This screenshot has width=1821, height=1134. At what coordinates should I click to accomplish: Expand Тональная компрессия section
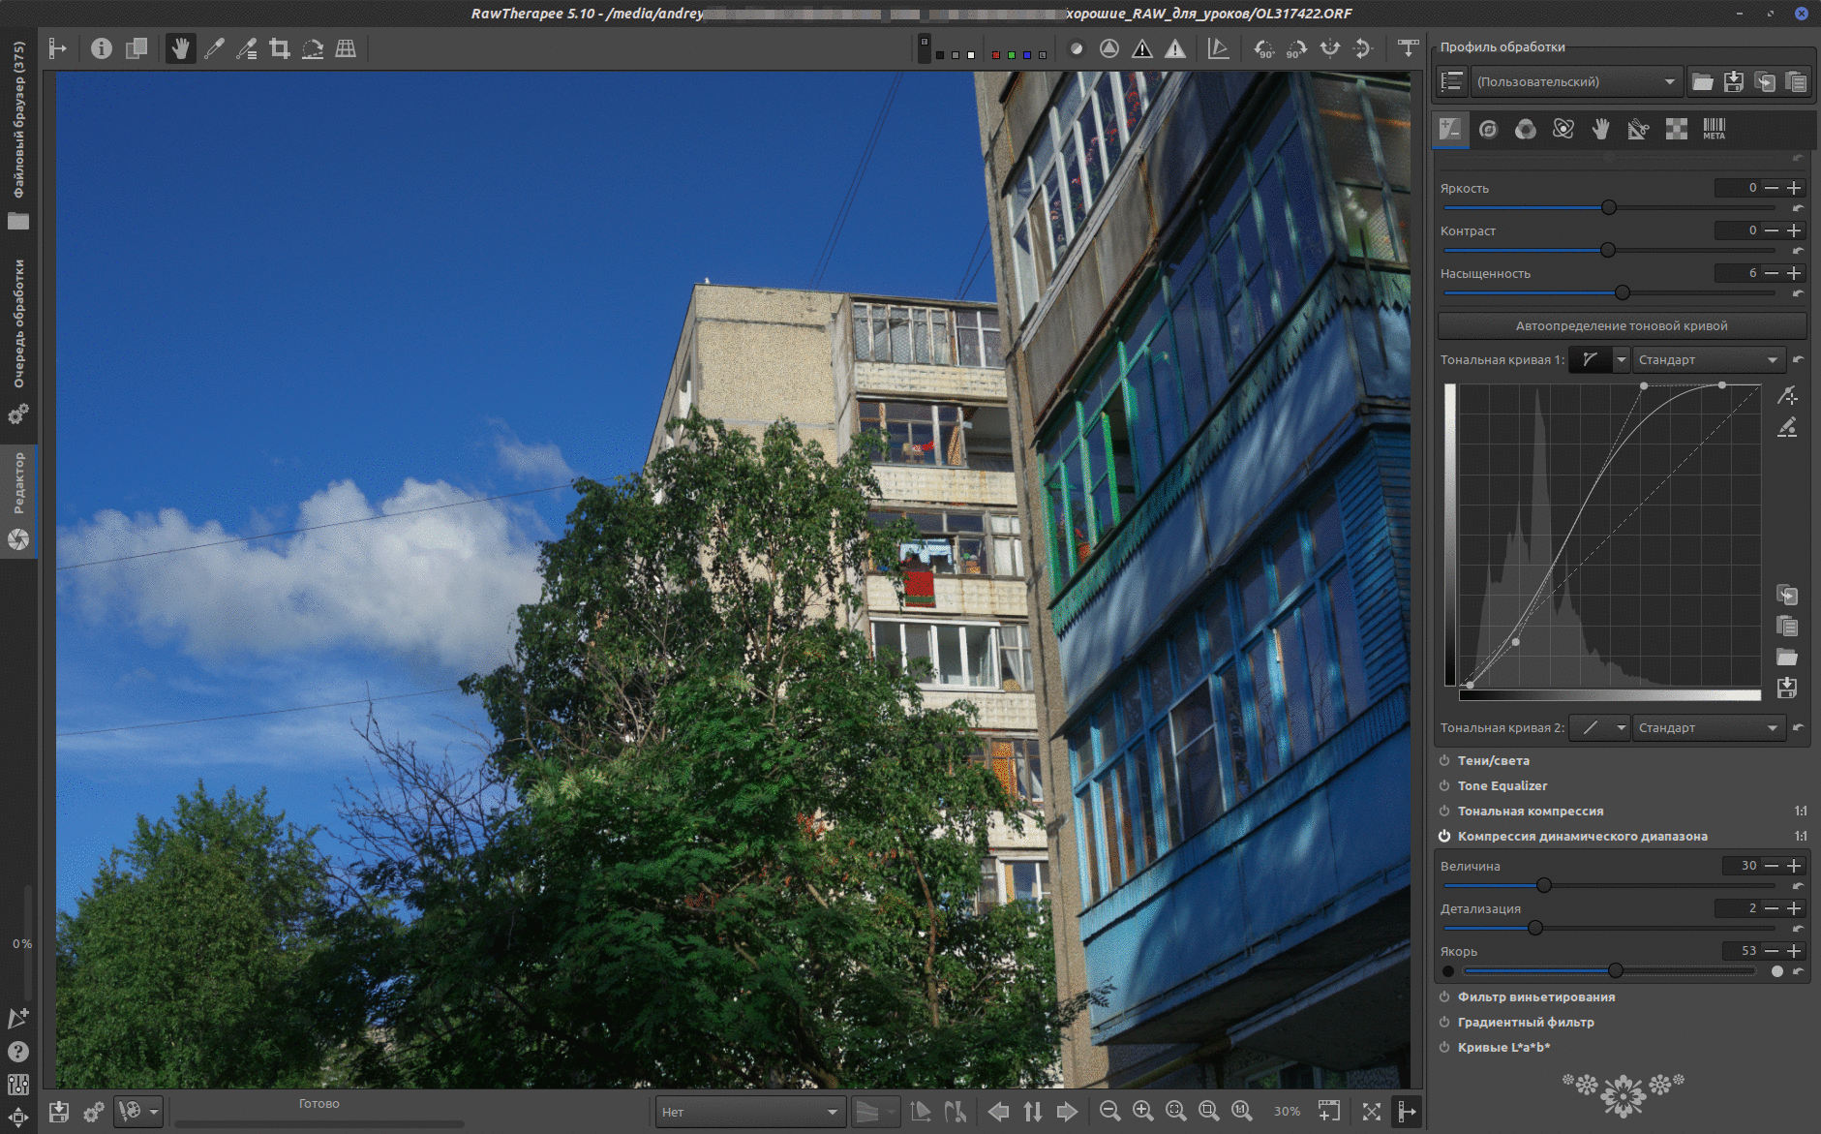pyautogui.click(x=1531, y=812)
